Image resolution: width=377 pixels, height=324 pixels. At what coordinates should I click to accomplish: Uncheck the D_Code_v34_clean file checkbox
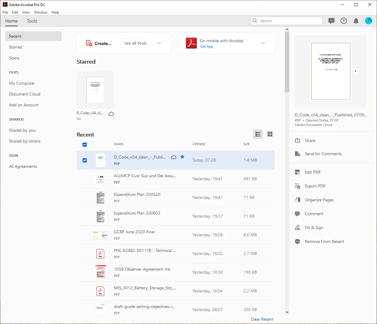85,160
